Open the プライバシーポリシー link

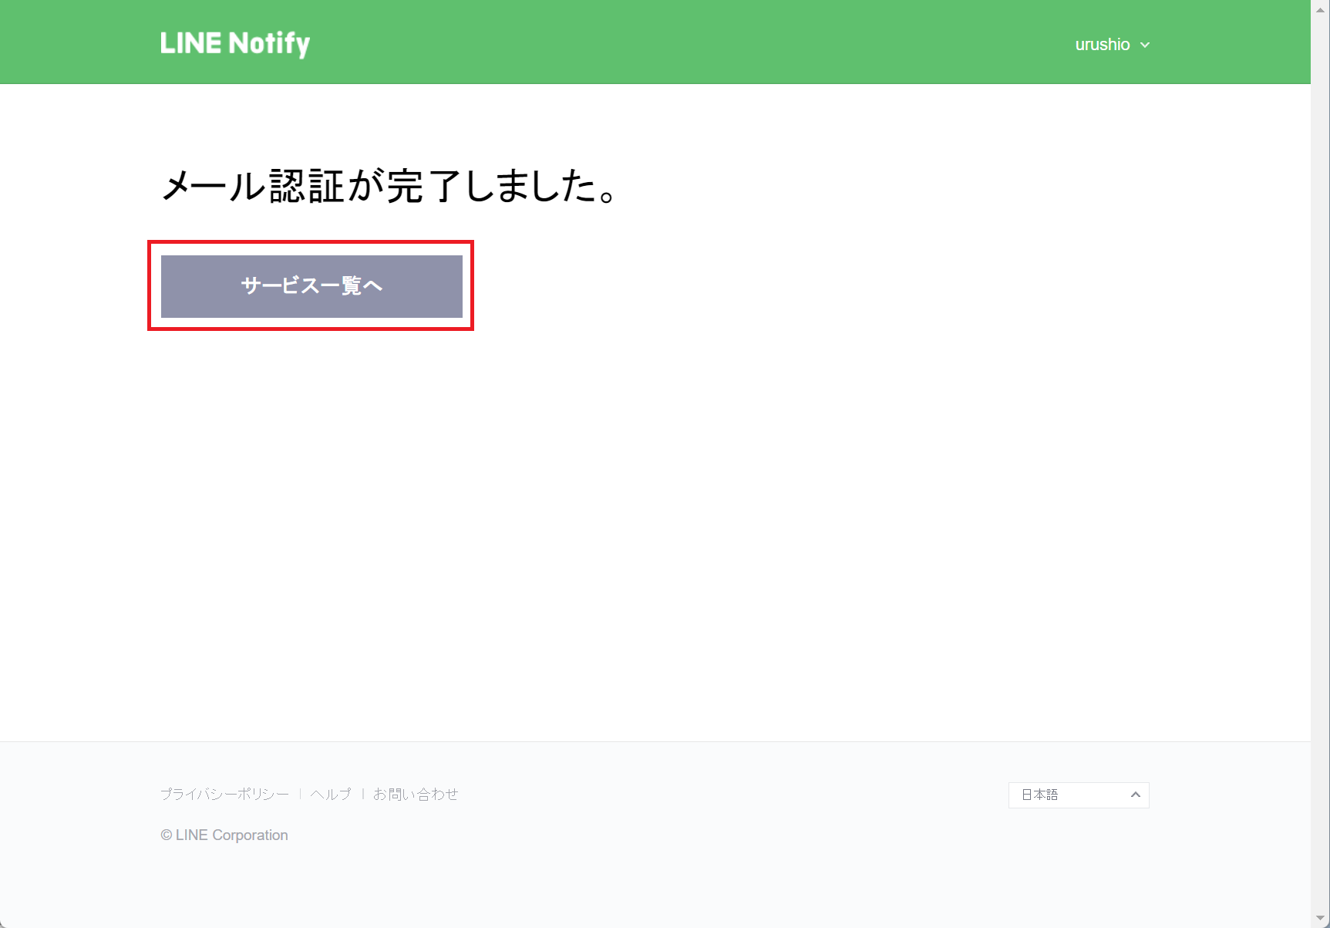coord(224,794)
